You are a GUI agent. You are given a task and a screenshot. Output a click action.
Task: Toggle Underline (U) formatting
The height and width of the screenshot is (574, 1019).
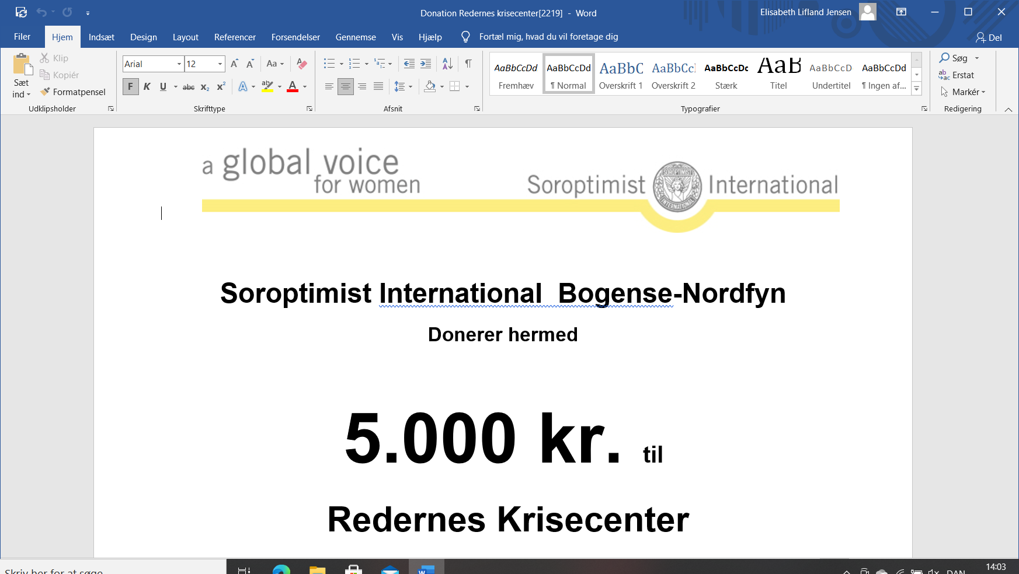point(163,87)
